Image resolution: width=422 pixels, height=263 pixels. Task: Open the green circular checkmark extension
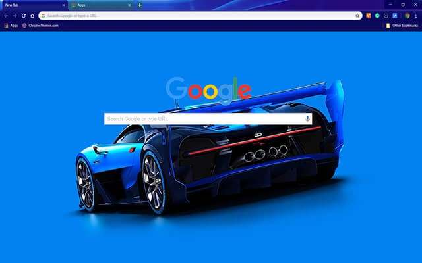tap(377, 16)
